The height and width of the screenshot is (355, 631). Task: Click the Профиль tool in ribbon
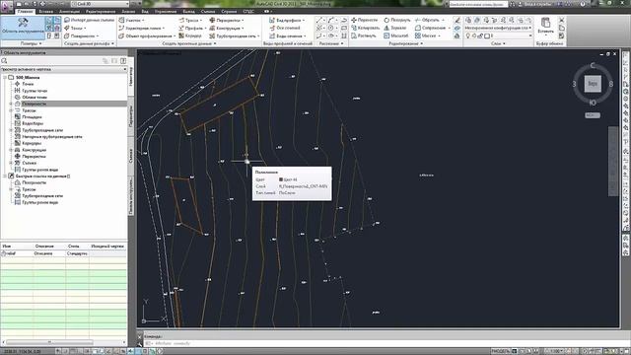pos(192,28)
